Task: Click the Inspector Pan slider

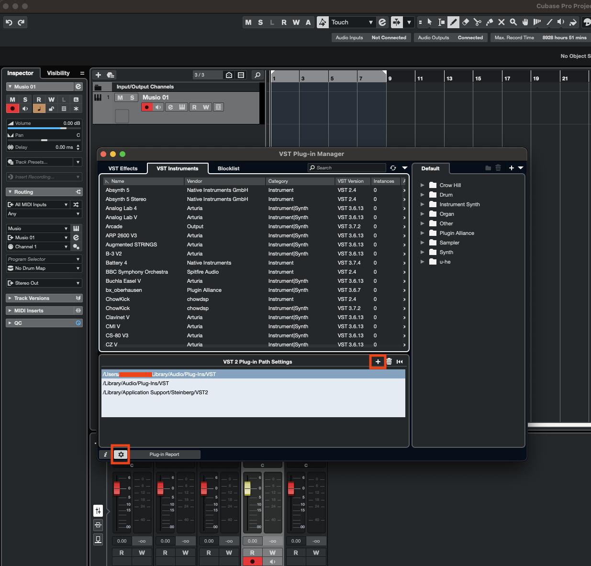Action: (x=44, y=140)
